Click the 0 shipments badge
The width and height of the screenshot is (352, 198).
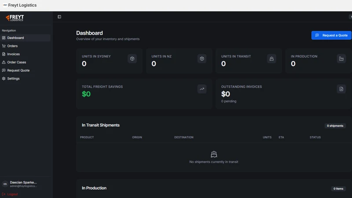[335, 126]
